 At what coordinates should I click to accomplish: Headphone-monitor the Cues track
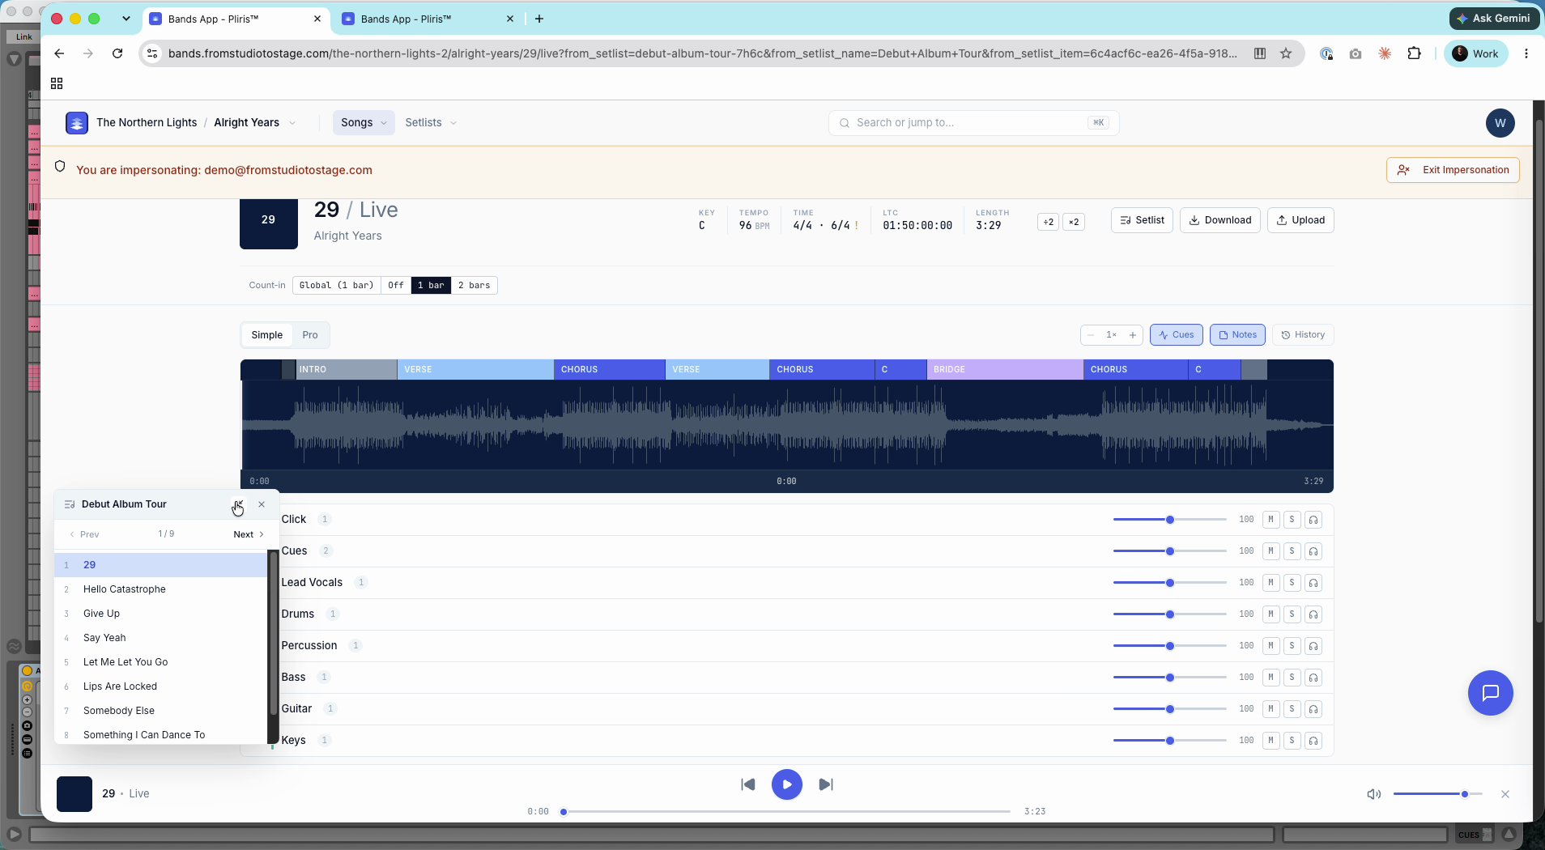1313,551
